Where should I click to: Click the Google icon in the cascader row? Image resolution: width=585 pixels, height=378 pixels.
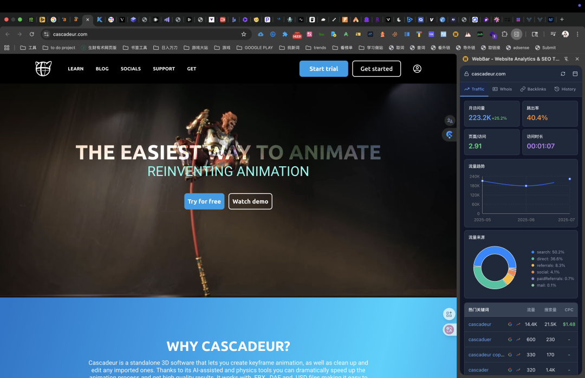(510, 370)
